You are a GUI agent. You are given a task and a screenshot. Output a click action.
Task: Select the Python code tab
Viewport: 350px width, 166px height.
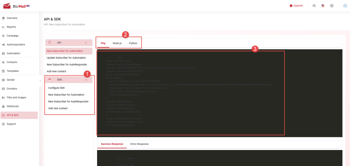coord(133,43)
